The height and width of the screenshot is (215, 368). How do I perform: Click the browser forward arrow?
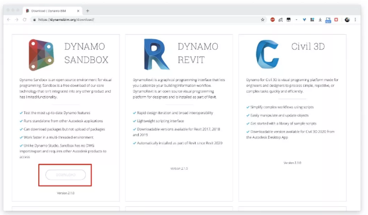click(x=16, y=20)
